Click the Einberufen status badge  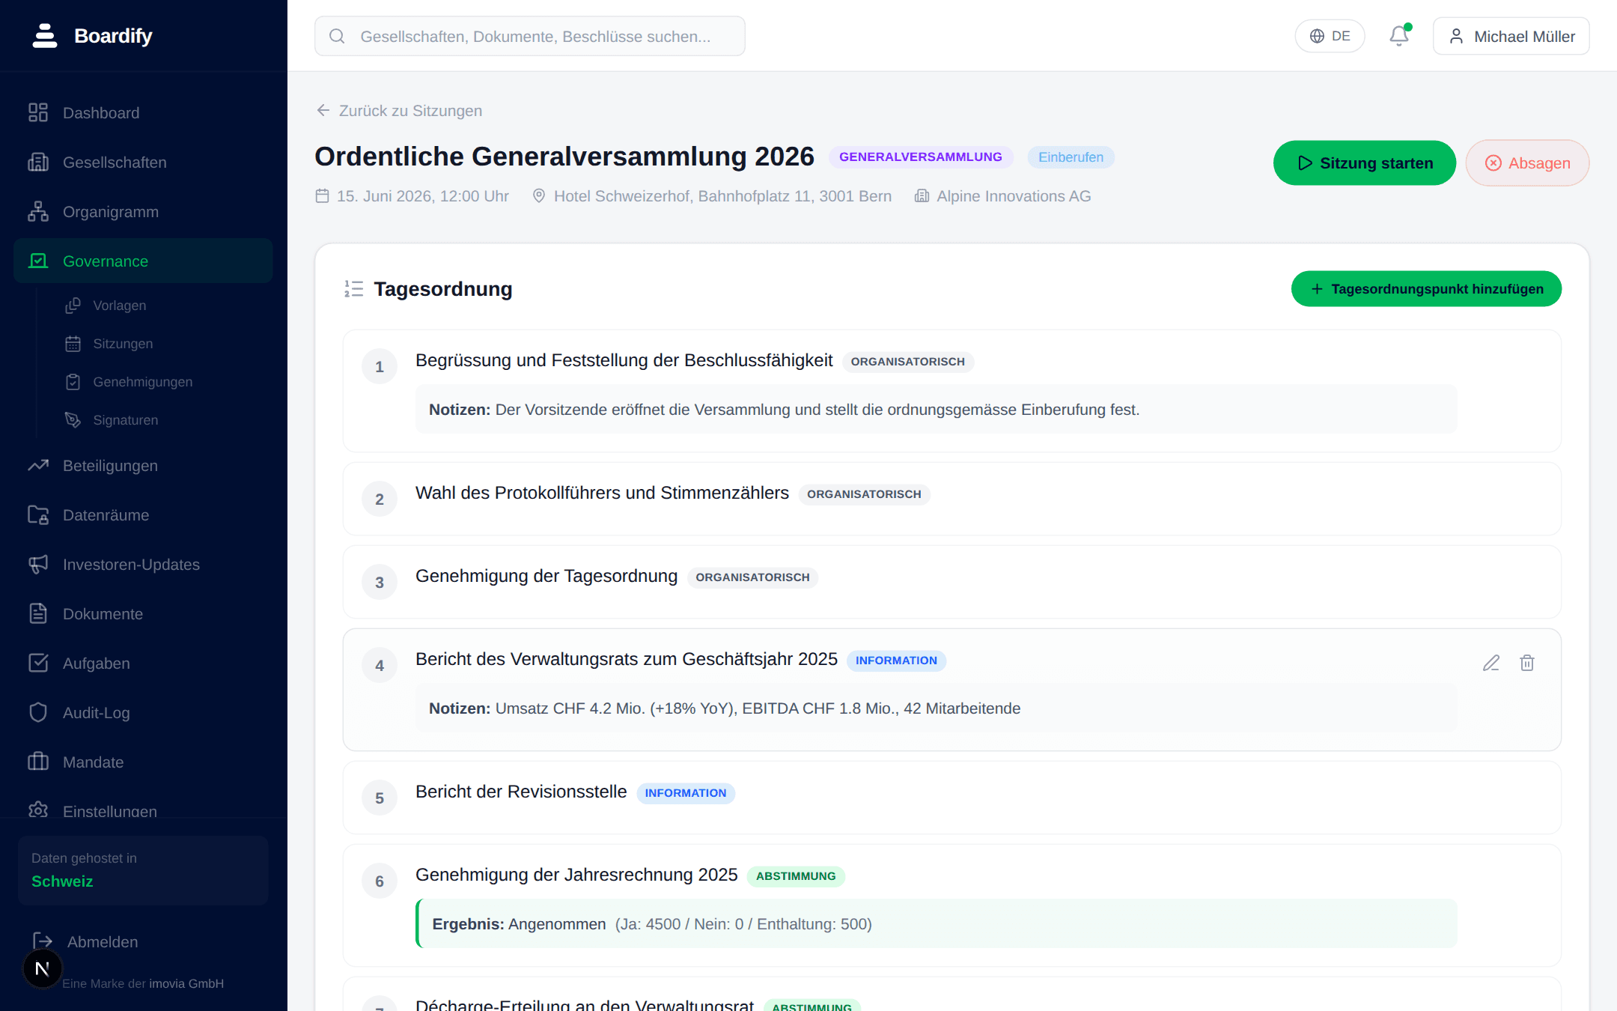(1071, 157)
